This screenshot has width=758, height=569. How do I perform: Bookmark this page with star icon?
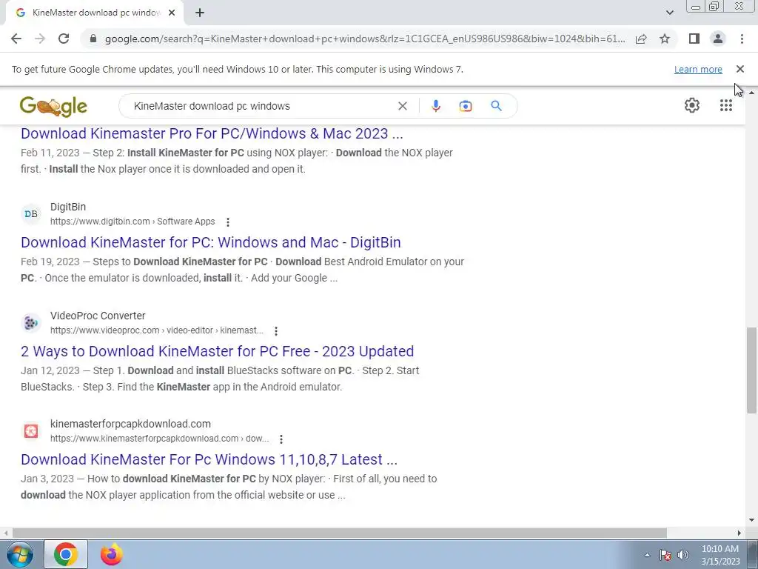point(665,39)
